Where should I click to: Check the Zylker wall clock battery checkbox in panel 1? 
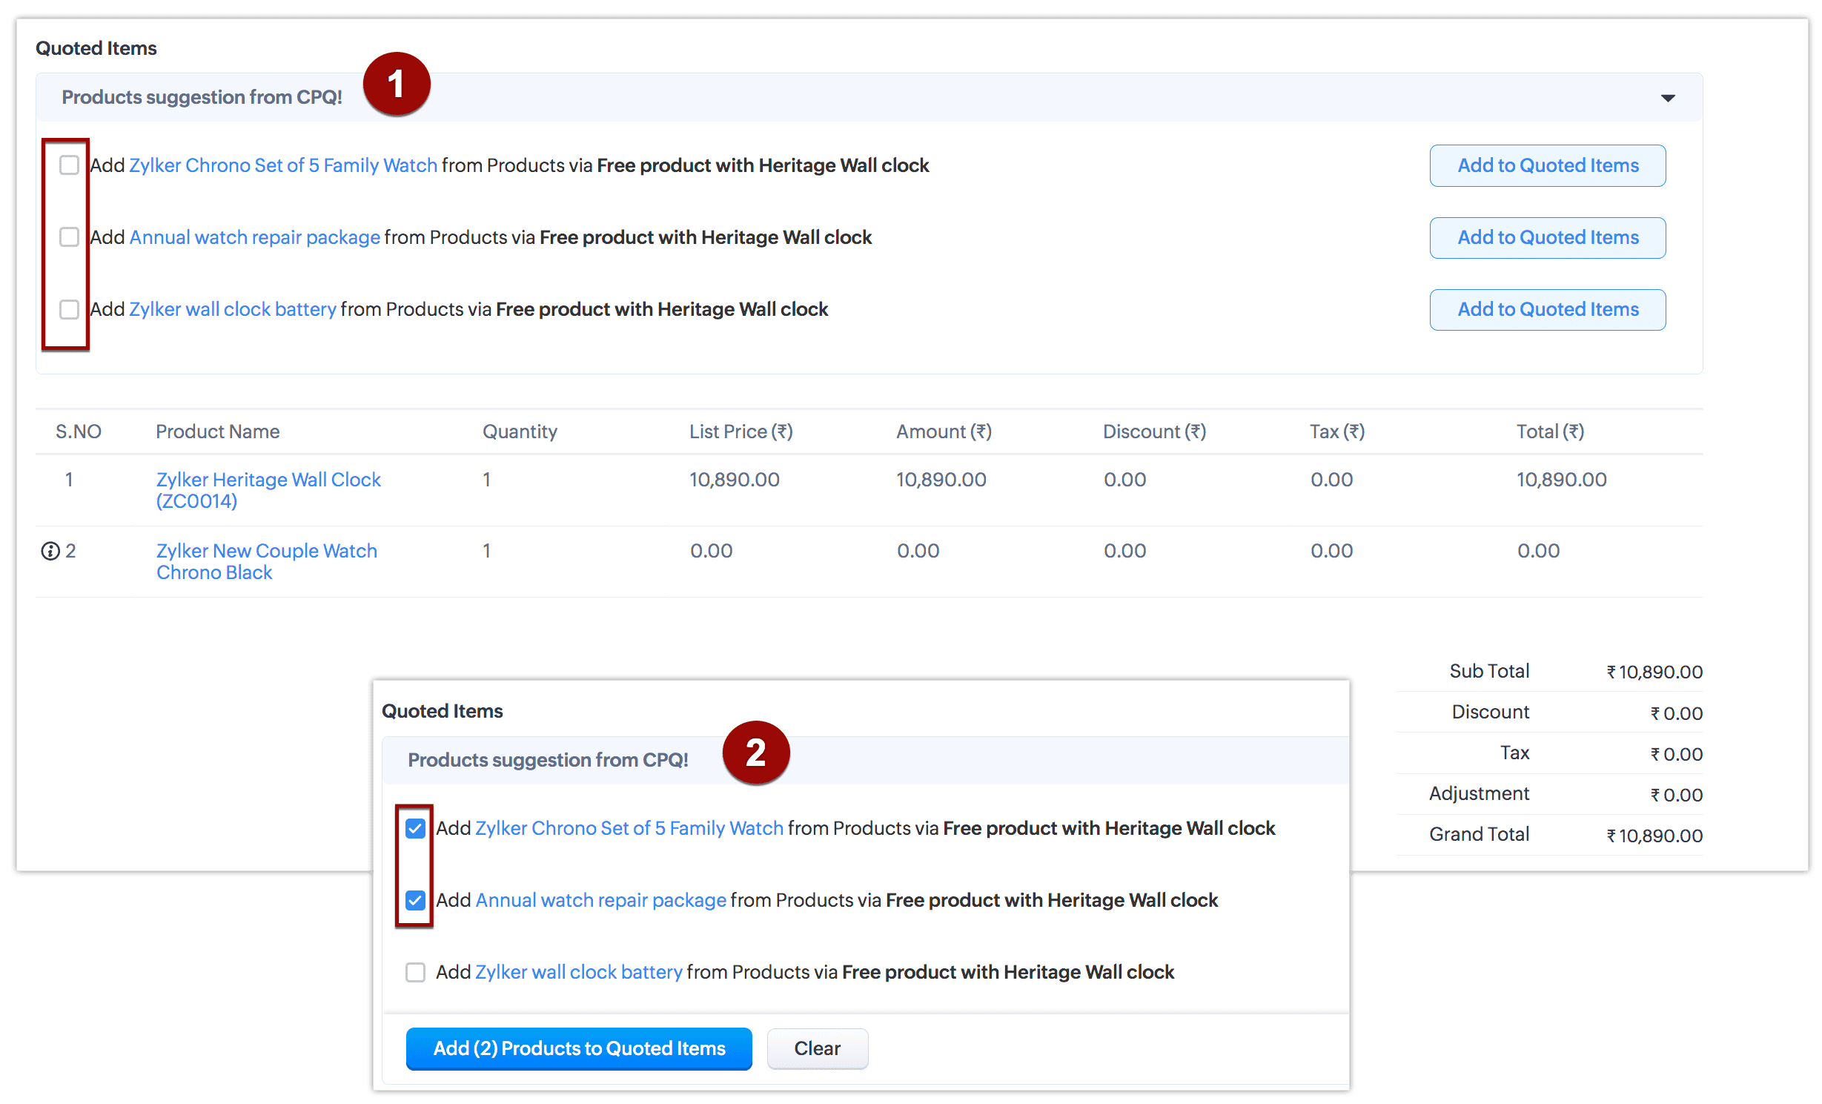(69, 309)
